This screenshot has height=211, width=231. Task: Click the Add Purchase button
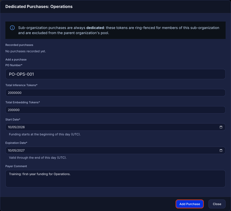pos(190,204)
